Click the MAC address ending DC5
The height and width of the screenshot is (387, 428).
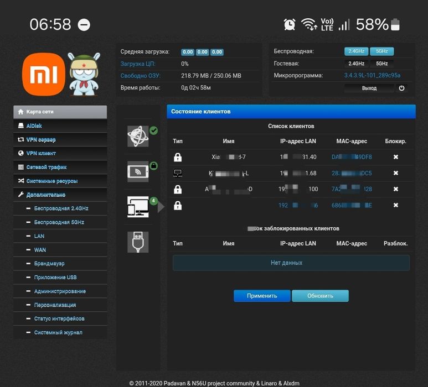pyautogui.click(x=352, y=173)
